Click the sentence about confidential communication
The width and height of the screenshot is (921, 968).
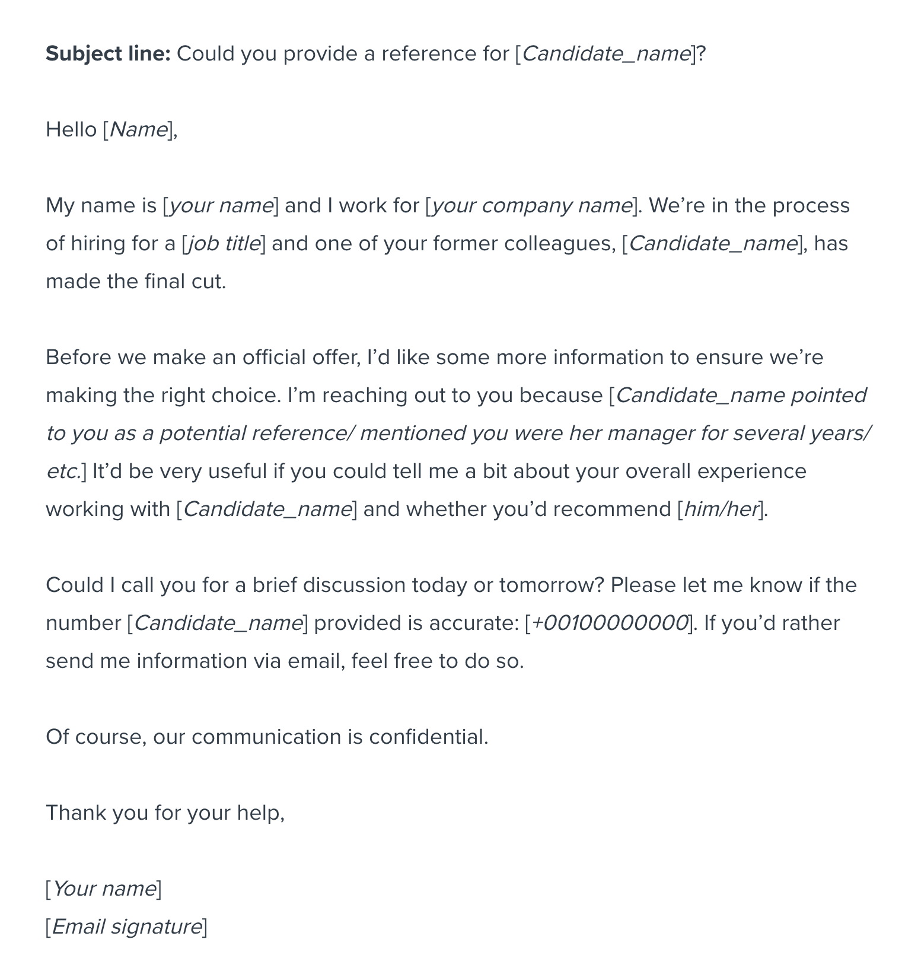[267, 737]
